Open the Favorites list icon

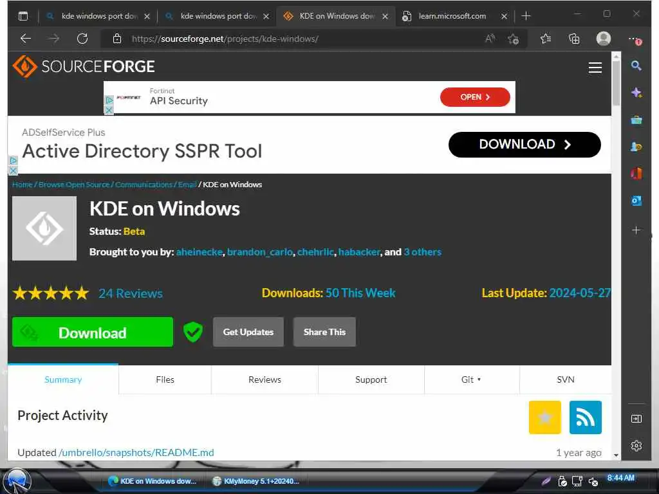pos(546,39)
